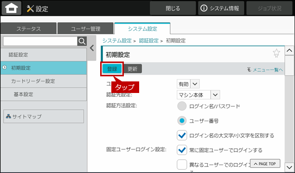Open the マシン本体 dropdown

click(199, 95)
